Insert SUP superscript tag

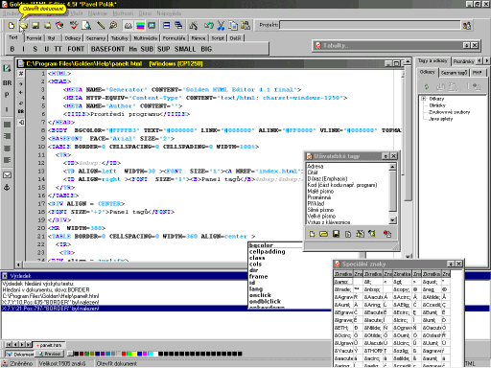pos(163,49)
